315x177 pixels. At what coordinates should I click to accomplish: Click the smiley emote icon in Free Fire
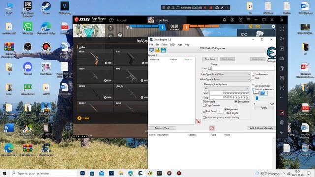point(120,35)
